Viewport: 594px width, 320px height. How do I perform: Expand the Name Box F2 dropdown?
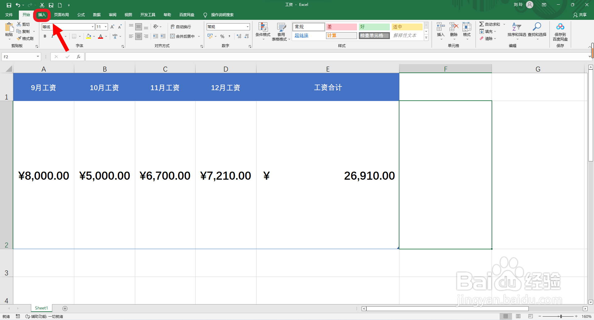click(38, 57)
